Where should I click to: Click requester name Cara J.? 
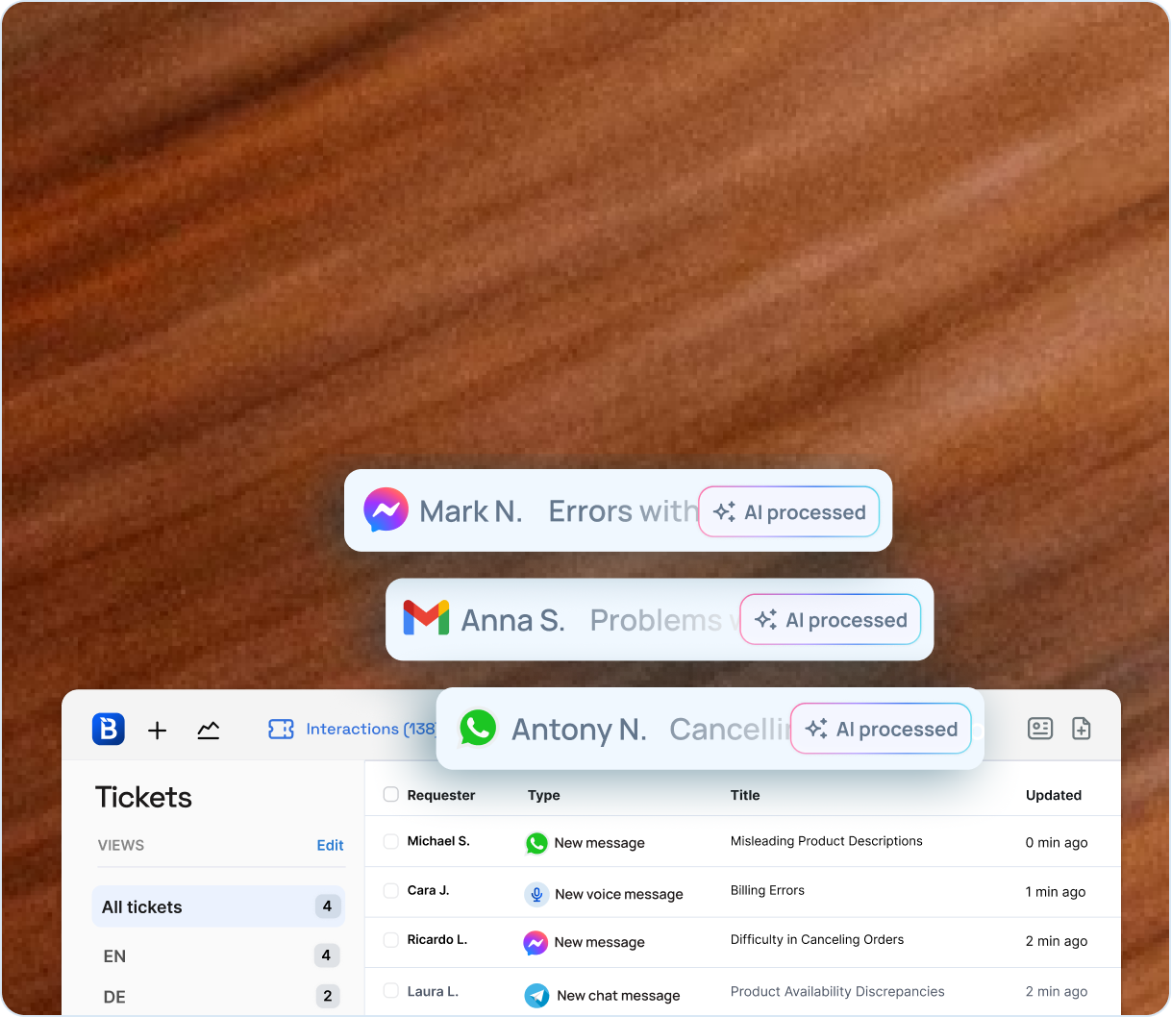click(428, 890)
